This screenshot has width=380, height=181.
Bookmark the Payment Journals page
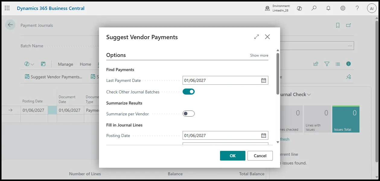click(x=338, y=25)
